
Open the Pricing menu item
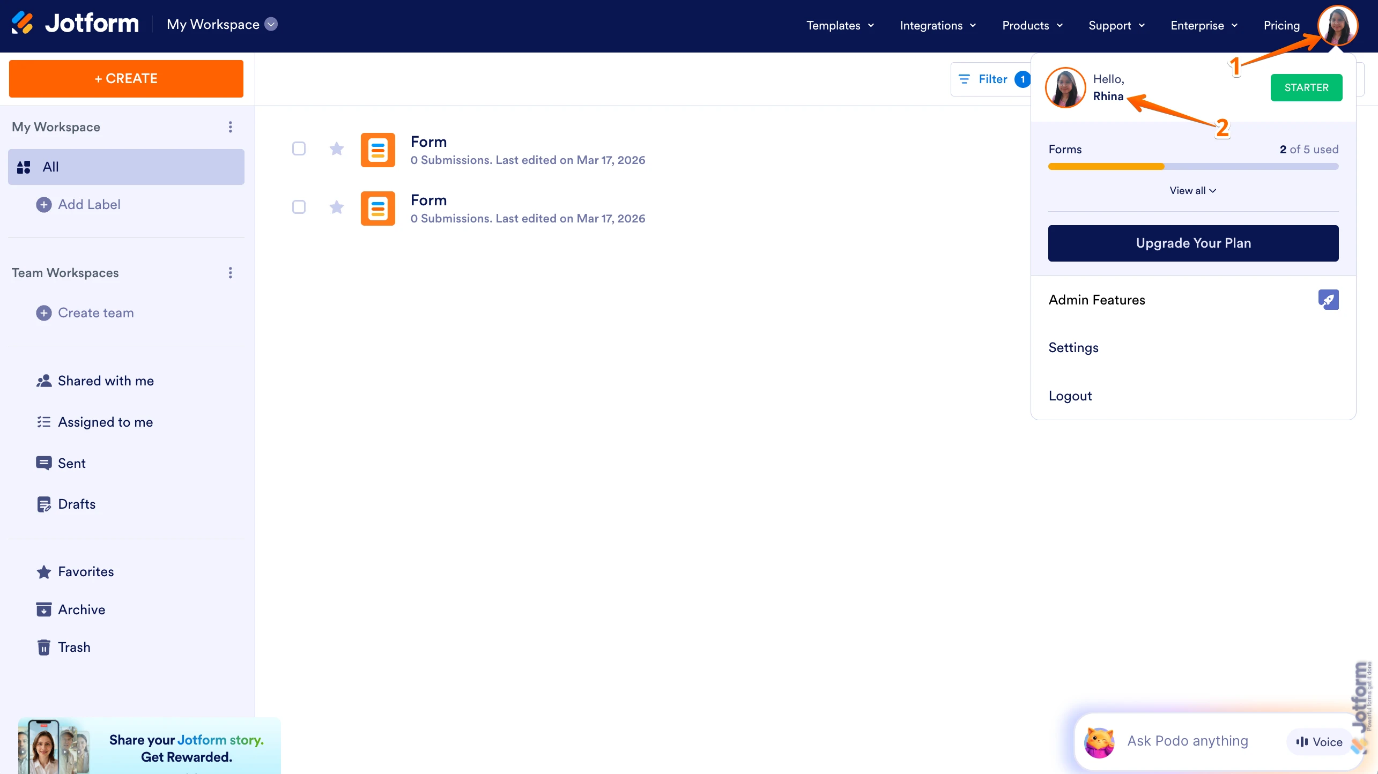[1281, 25]
